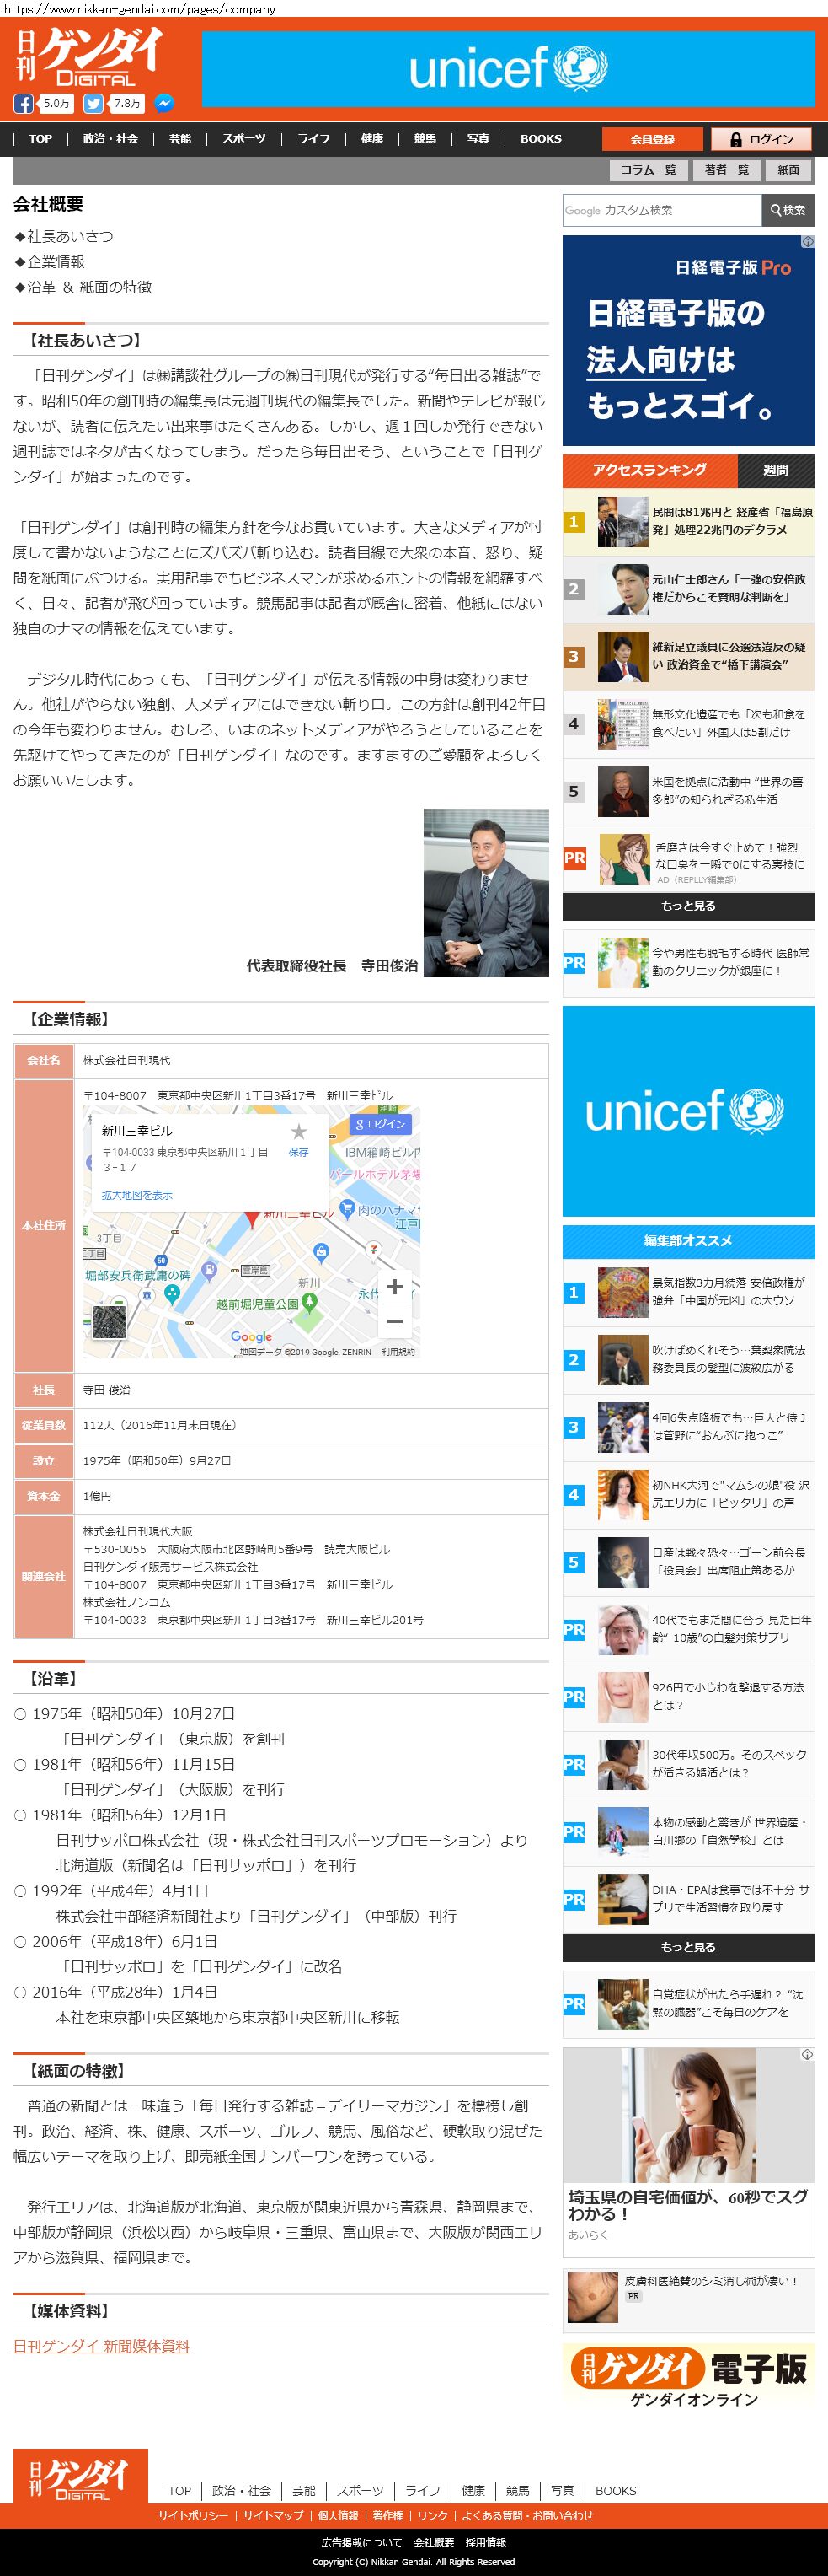Click thumbnail of president 寺田俊治 photo

click(x=486, y=892)
